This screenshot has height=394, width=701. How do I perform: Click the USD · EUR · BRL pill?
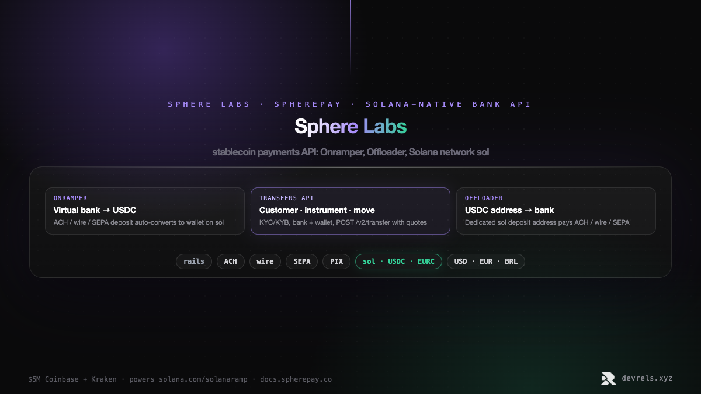(486, 261)
